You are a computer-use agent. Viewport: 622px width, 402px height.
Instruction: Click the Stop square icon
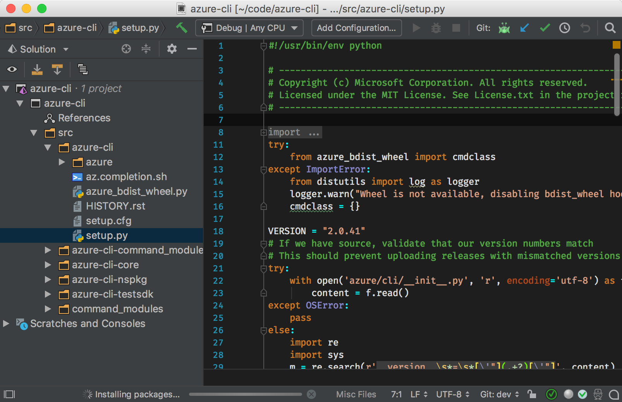tap(456, 28)
